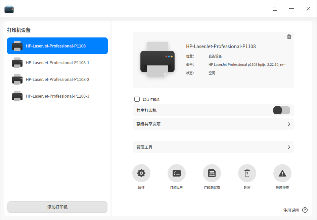The width and height of the screenshot is (317, 220).
Task: Open the 使用说明 instructions link text
Action: [291, 210]
